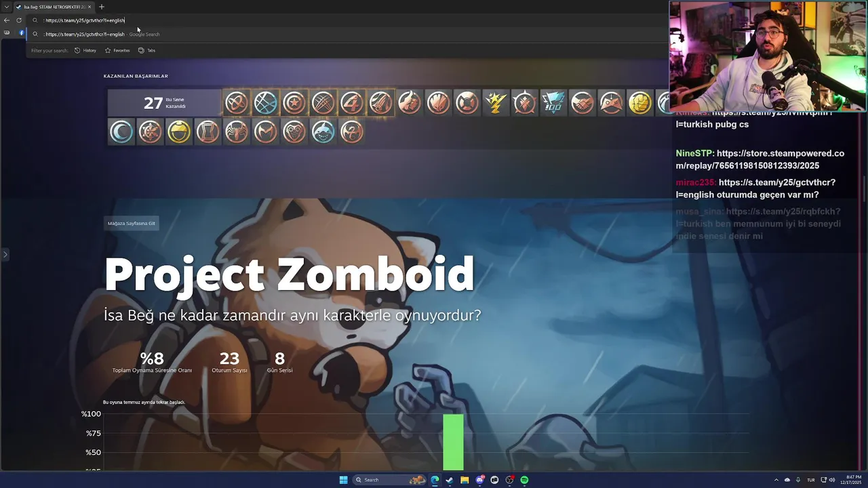Image resolution: width=868 pixels, height=488 pixels.
Task: Click the blue 100 achievement badge
Action: [553, 103]
